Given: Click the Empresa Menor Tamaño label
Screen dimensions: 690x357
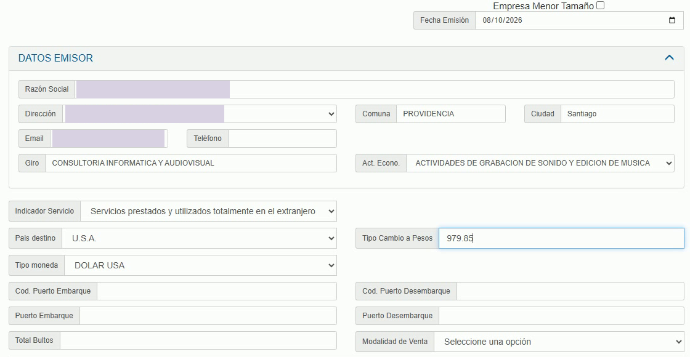Looking at the screenshot, I should point(543,6).
